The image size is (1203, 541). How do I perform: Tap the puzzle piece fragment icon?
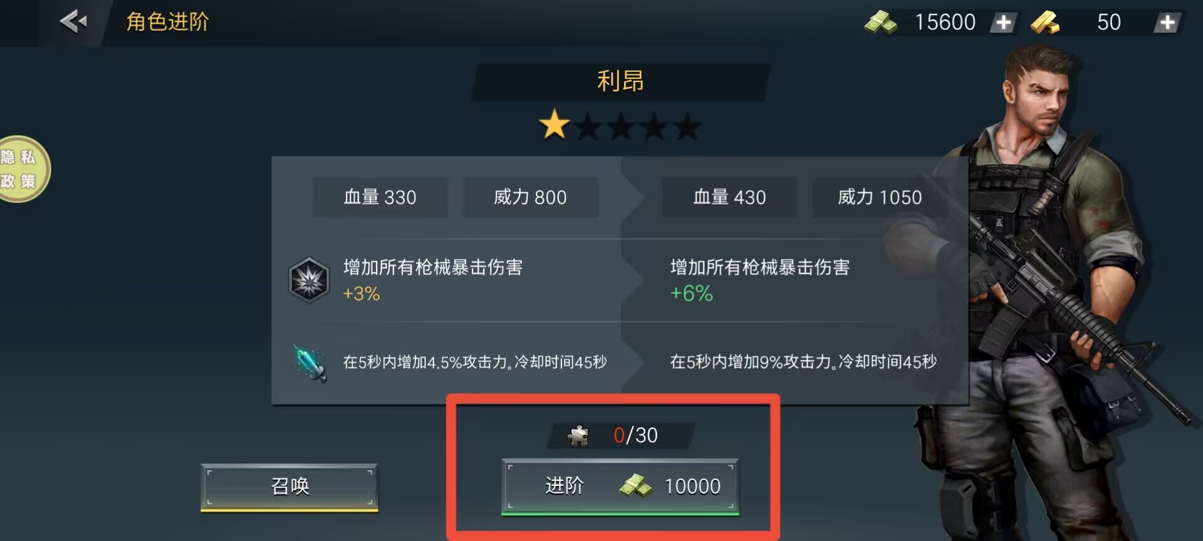click(x=579, y=435)
